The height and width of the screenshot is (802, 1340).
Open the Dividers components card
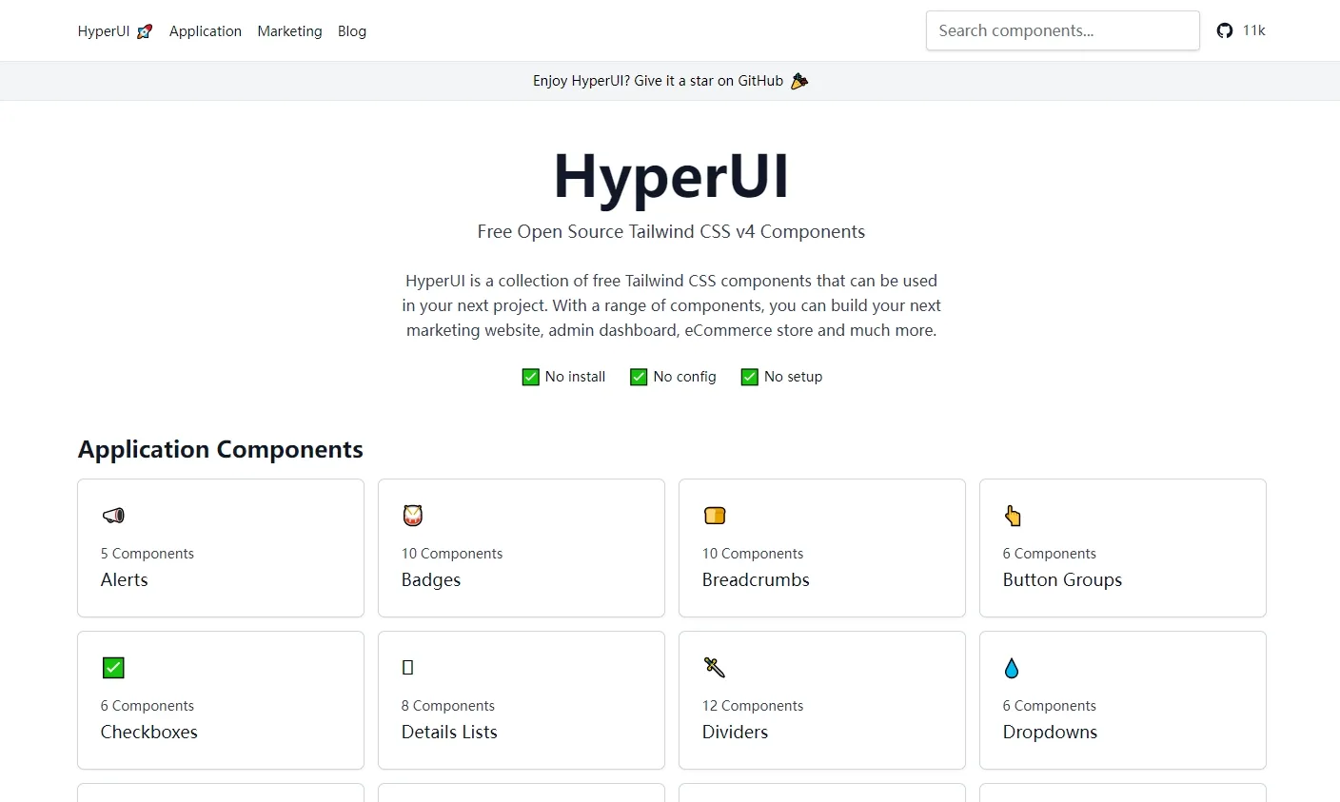point(822,700)
